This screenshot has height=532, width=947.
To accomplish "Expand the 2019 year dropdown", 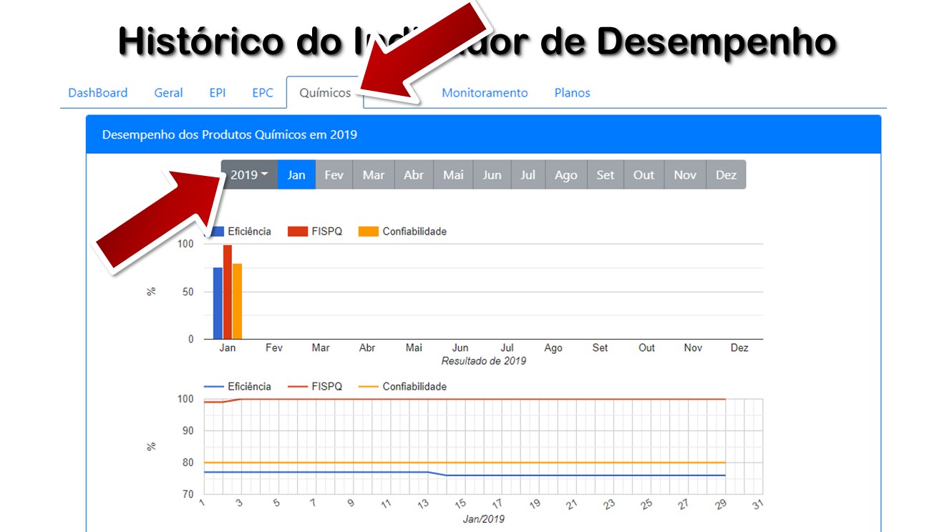I will [x=249, y=174].
